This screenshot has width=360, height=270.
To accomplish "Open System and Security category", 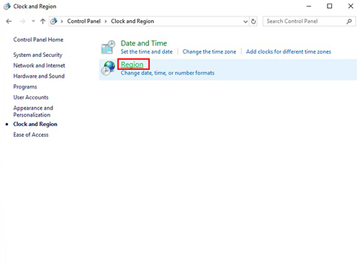I will (37, 55).
